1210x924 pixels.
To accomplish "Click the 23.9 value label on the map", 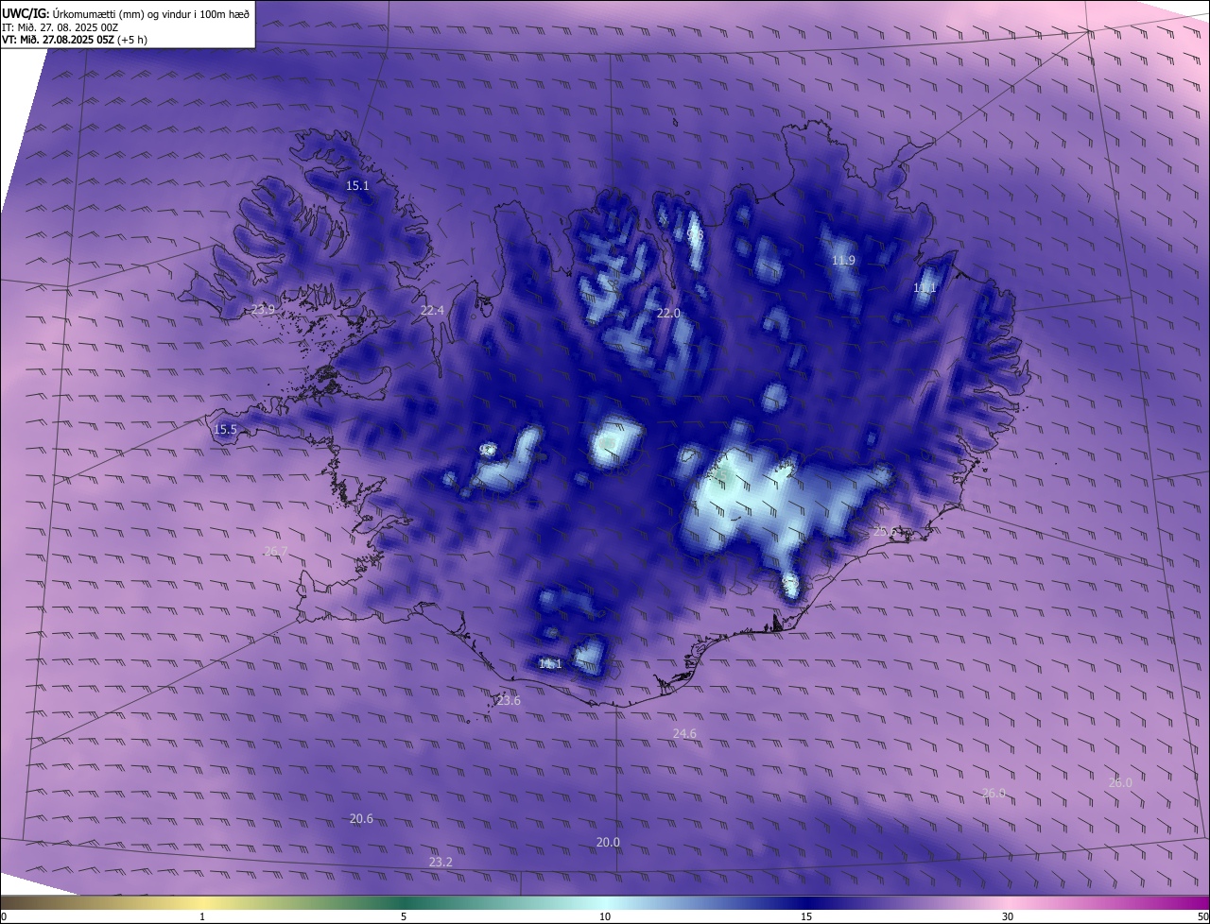I will [x=263, y=310].
